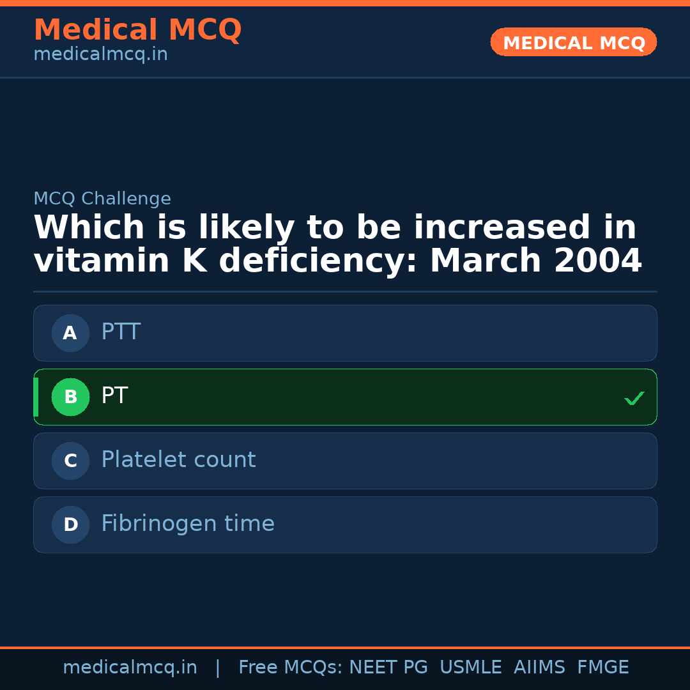
Task: Open medicalmcq.in link under the header title
Action: tap(100, 55)
